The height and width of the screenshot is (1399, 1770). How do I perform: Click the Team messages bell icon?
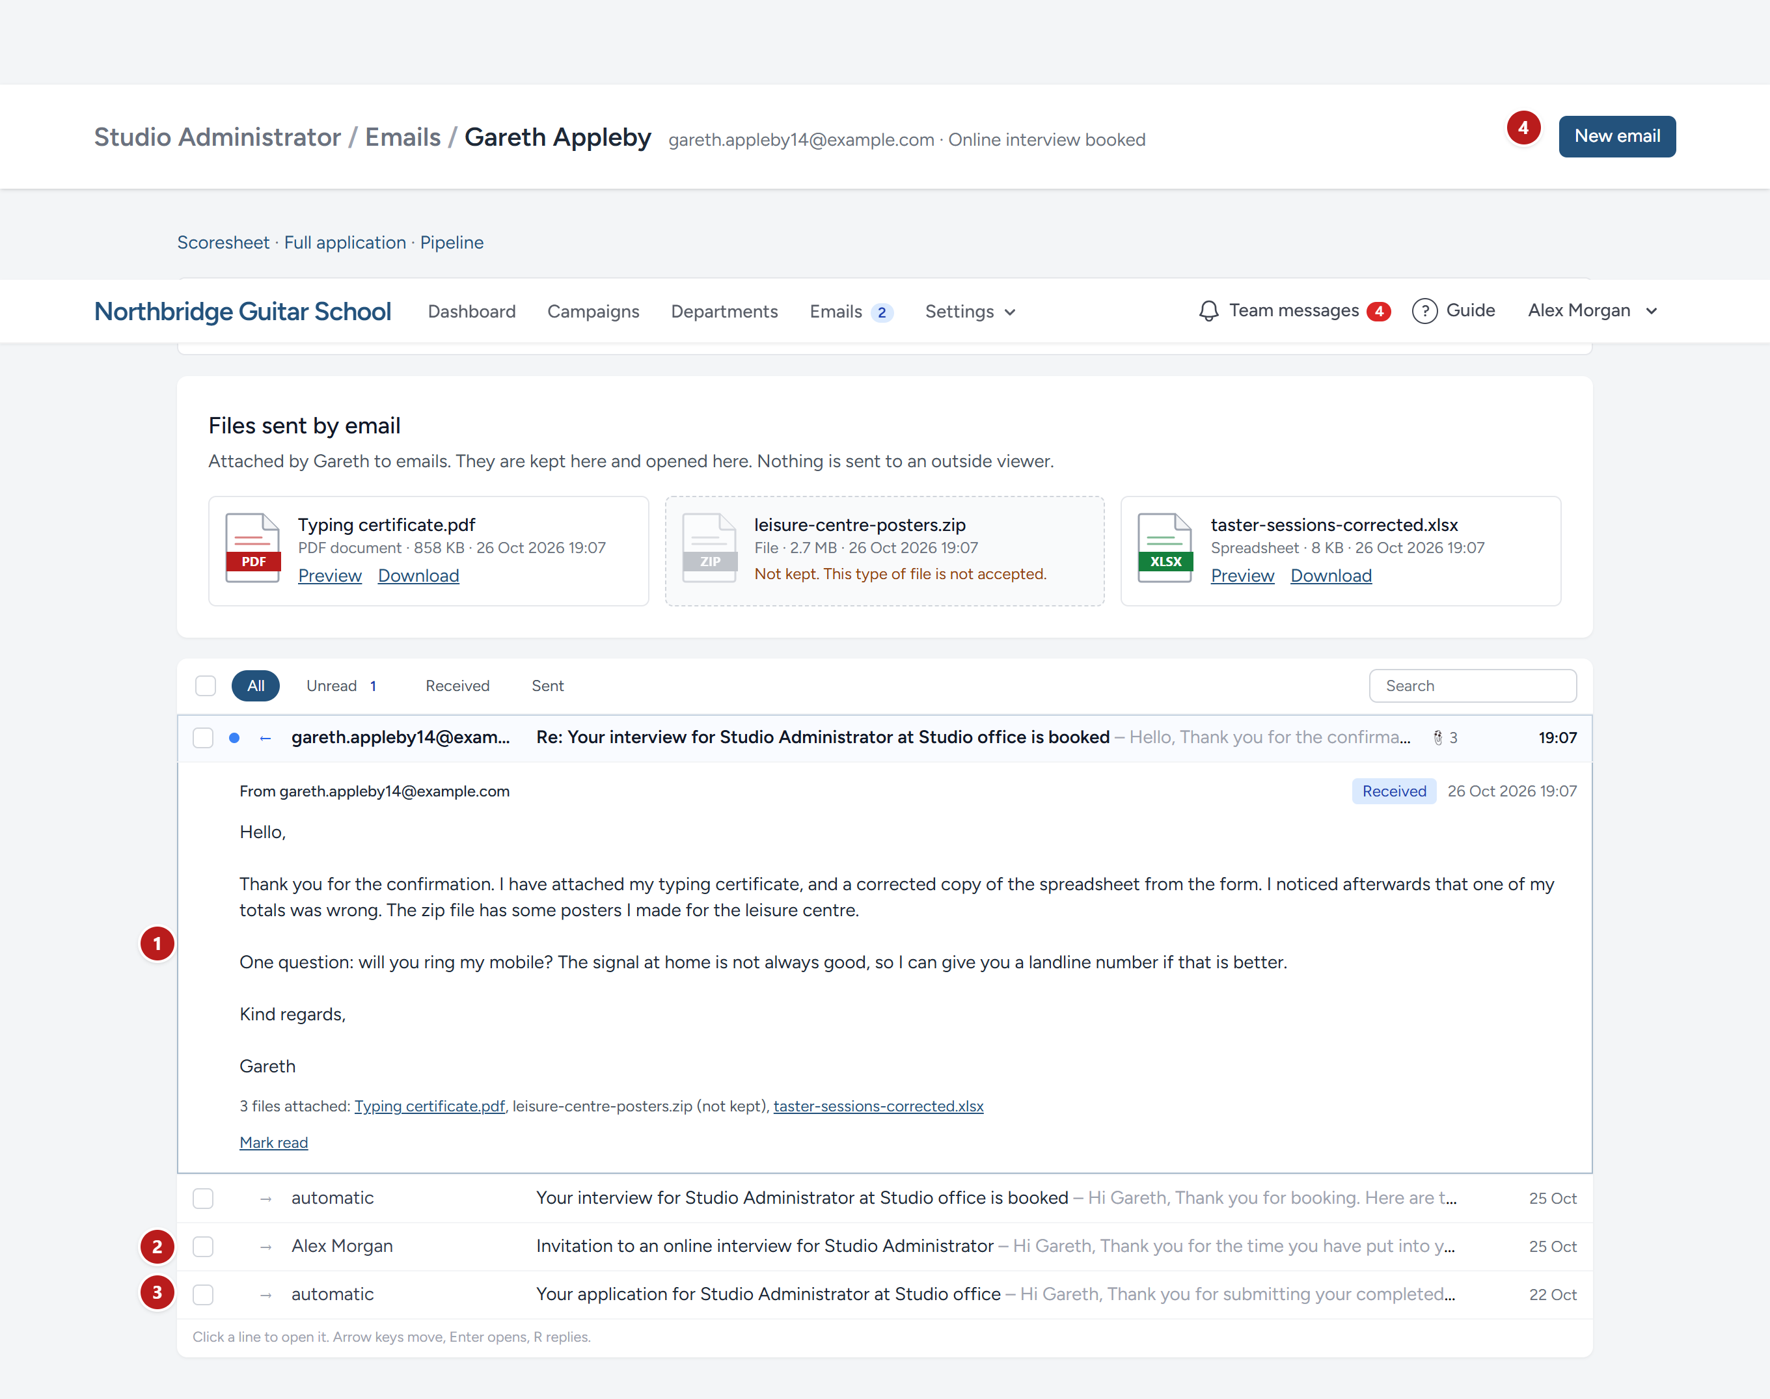coord(1208,311)
